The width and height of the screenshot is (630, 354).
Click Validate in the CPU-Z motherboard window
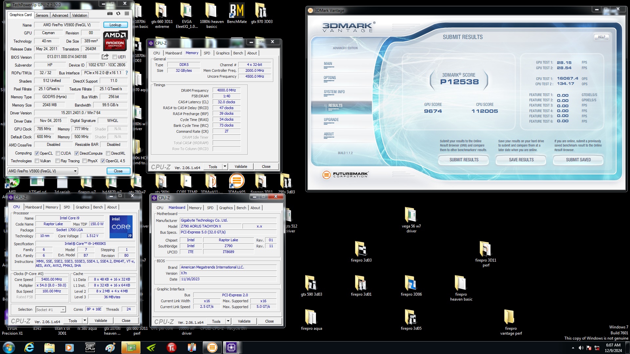244,321
